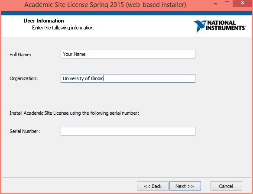Image resolution: width=253 pixels, height=194 pixels.
Task: Go to the next installer step
Action: 185,186
